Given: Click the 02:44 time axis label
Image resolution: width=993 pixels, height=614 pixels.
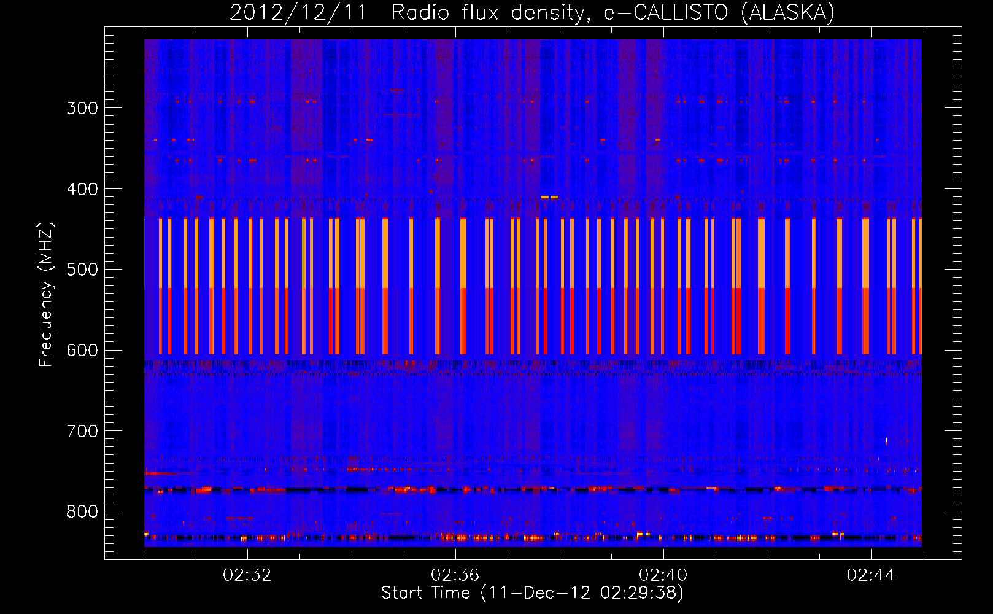Looking at the screenshot, I should pos(871,575).
